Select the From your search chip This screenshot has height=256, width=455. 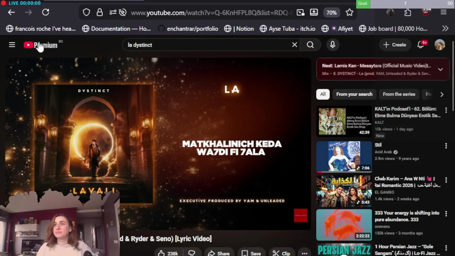click(x=354, y=94)
